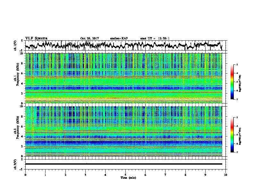Select the ch.2 "Frequency (kHz)" axis label
The height and width of the screenshot is (196, 254).
point(18,127)
